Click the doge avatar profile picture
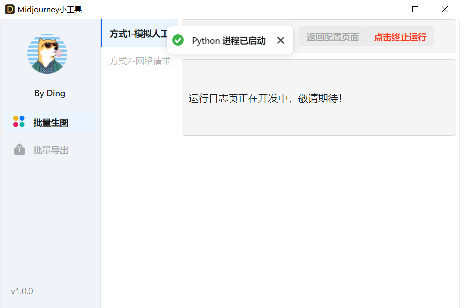The width and height of the screenshot is (460, 308). [x=47, y=54]
